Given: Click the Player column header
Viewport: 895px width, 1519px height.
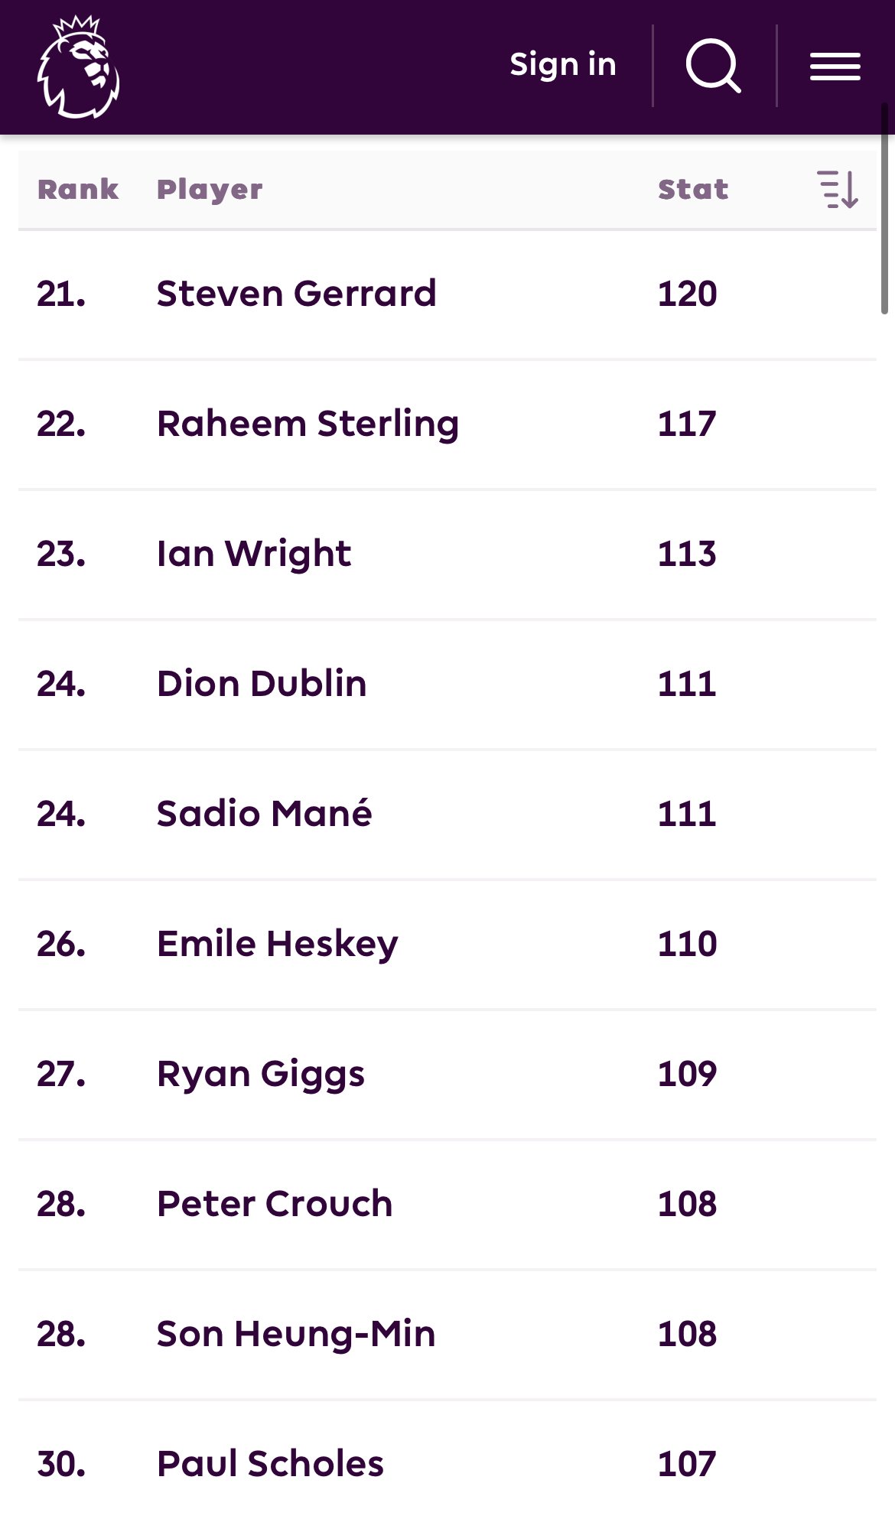Looking at the screenshot, I should pyautogui.click(x=210, y=190).
